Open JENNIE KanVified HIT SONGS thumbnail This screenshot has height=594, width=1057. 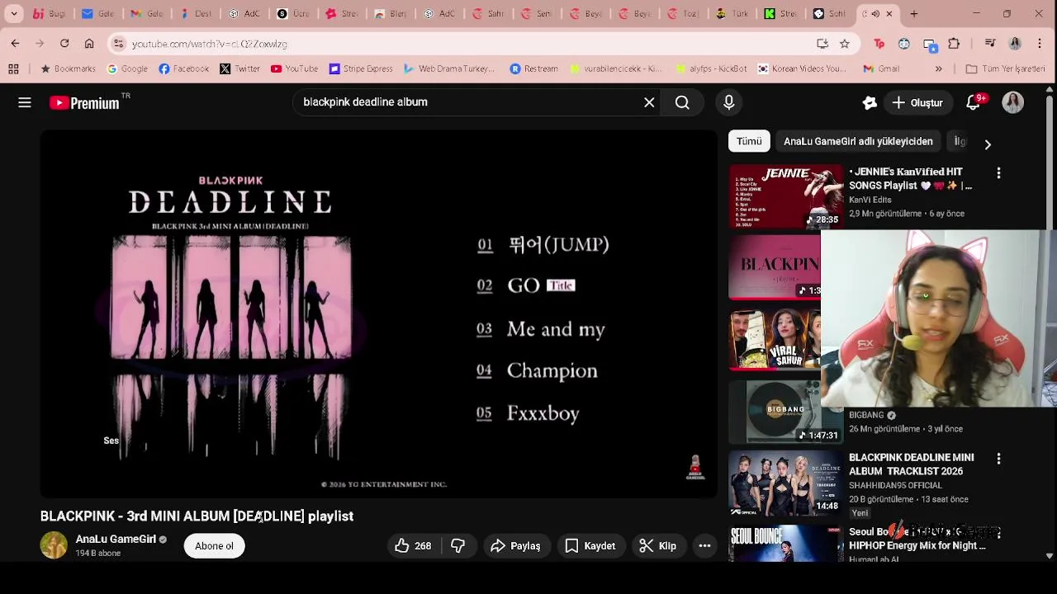click(x=786, y=196)
